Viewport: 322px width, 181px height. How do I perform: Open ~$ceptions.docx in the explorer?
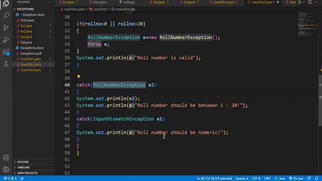[x=32, y=15]
